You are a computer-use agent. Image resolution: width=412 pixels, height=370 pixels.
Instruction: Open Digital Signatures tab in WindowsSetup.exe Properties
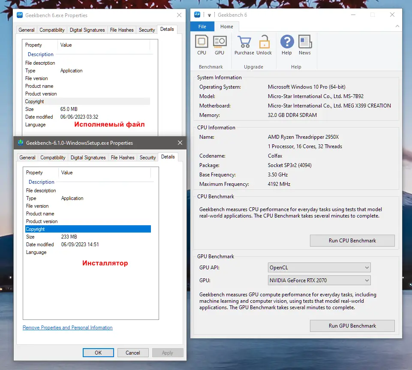click(x=88, y=158)
